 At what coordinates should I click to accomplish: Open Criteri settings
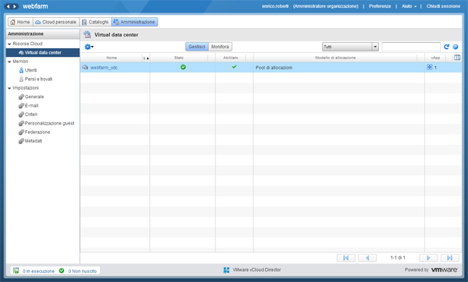tap(31, 115)
